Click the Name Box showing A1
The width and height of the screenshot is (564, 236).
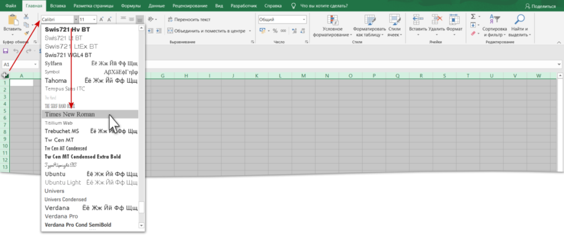[x=17, y=64]
